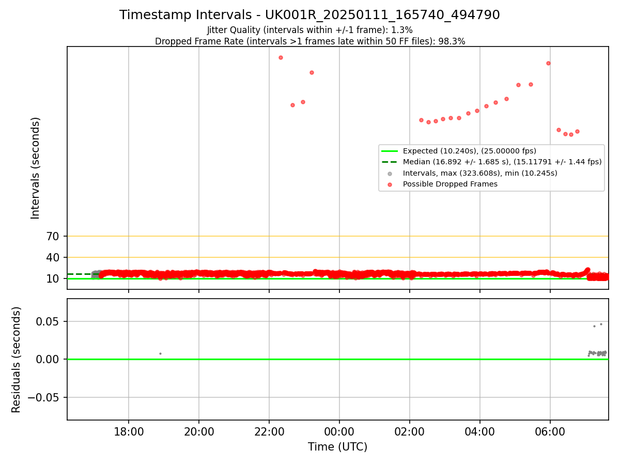Click the highest red dropped-frame point near 22:20
This screenshot has height=465, width=620.
point(281,57)
